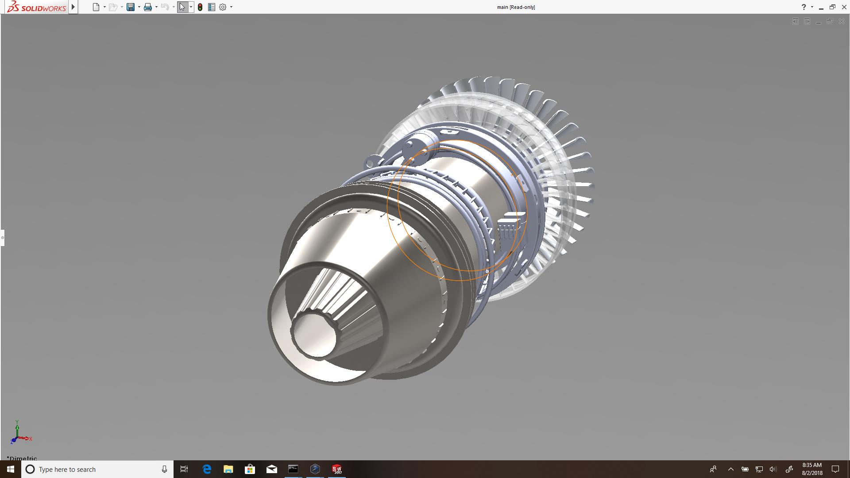
Task: Open dropdown arrow next to New
Action: tap(104, 7)
